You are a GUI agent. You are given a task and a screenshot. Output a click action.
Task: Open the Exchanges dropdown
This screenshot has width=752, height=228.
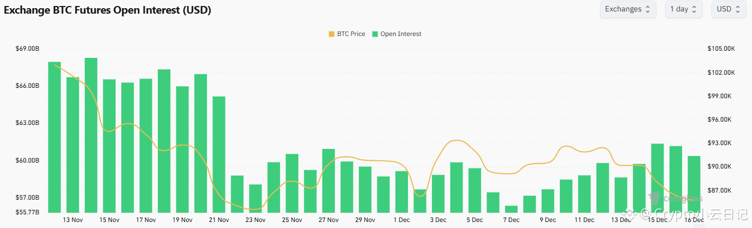[627, 9]
